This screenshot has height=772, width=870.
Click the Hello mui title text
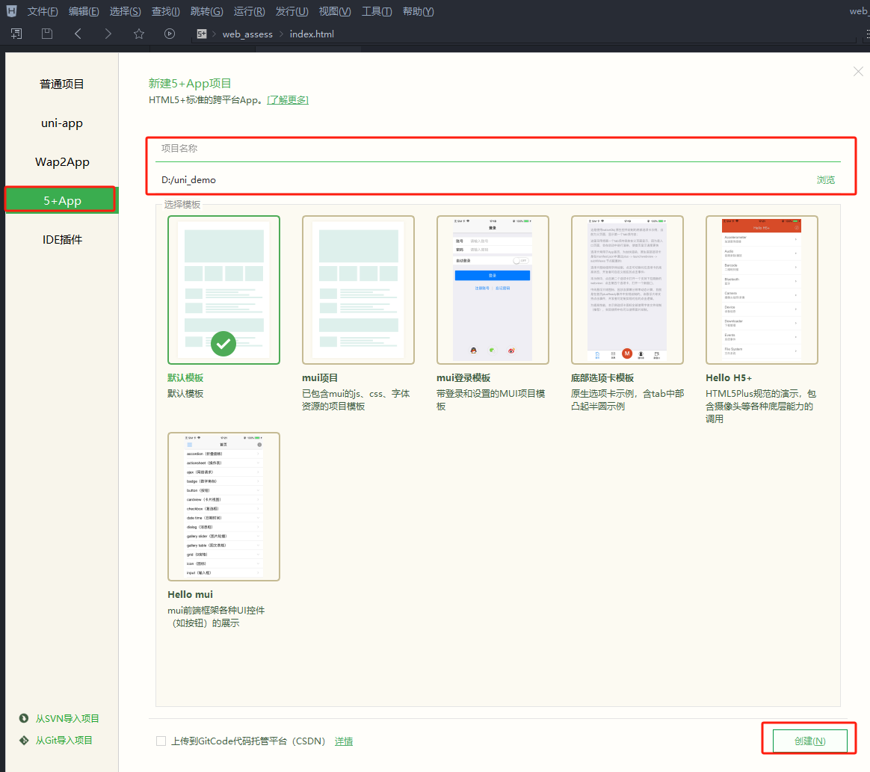pos(191,595)
